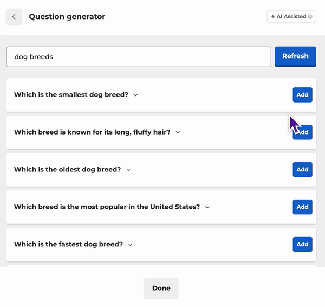Expand the fastest dog breed question chevron

coord(130,245)
